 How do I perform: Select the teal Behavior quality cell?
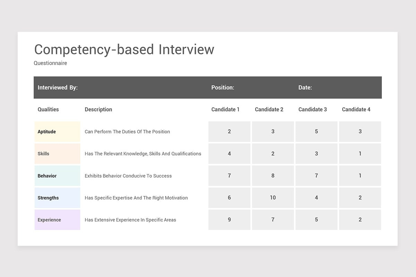[x=57, y=176]
